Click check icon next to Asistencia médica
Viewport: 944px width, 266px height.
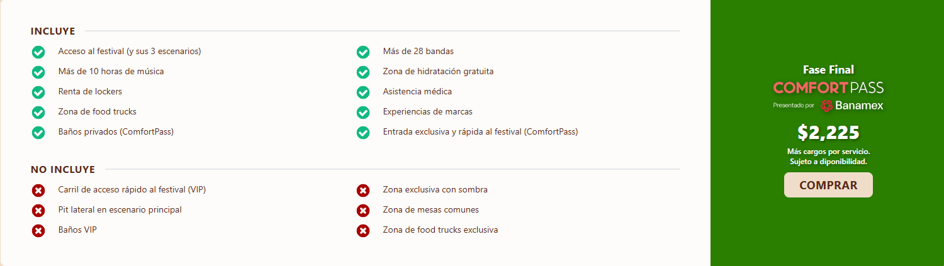point(363,92)
